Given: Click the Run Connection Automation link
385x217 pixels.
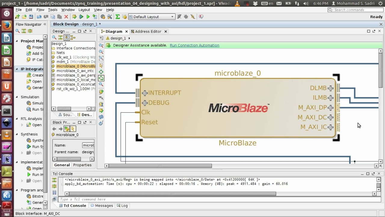Looking at the screenshot, I should [195, 45].
